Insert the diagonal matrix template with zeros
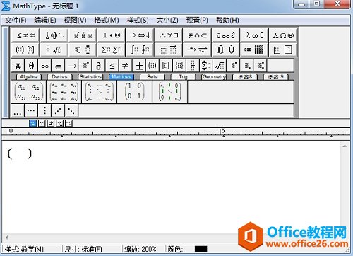The width and height of the screenshot is (353, 256). click(170, 92)
